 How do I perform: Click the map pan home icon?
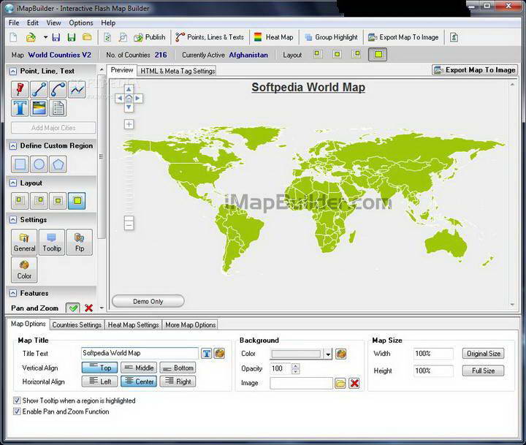point(129,99)
